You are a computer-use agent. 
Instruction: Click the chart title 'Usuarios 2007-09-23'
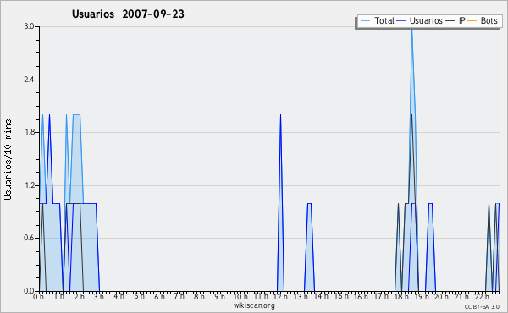[x=128, y=14]
